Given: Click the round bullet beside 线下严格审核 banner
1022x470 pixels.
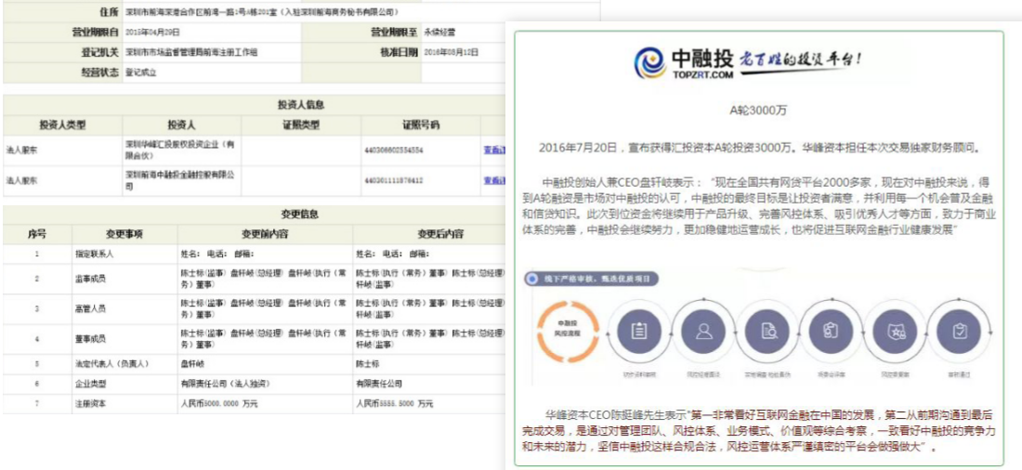Looking at the screenshot, I should pyautogui.click(x=531, y=278).
